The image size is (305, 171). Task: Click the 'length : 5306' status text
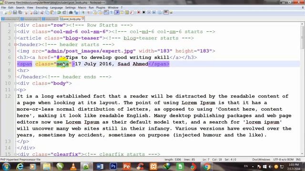[173, 160]
